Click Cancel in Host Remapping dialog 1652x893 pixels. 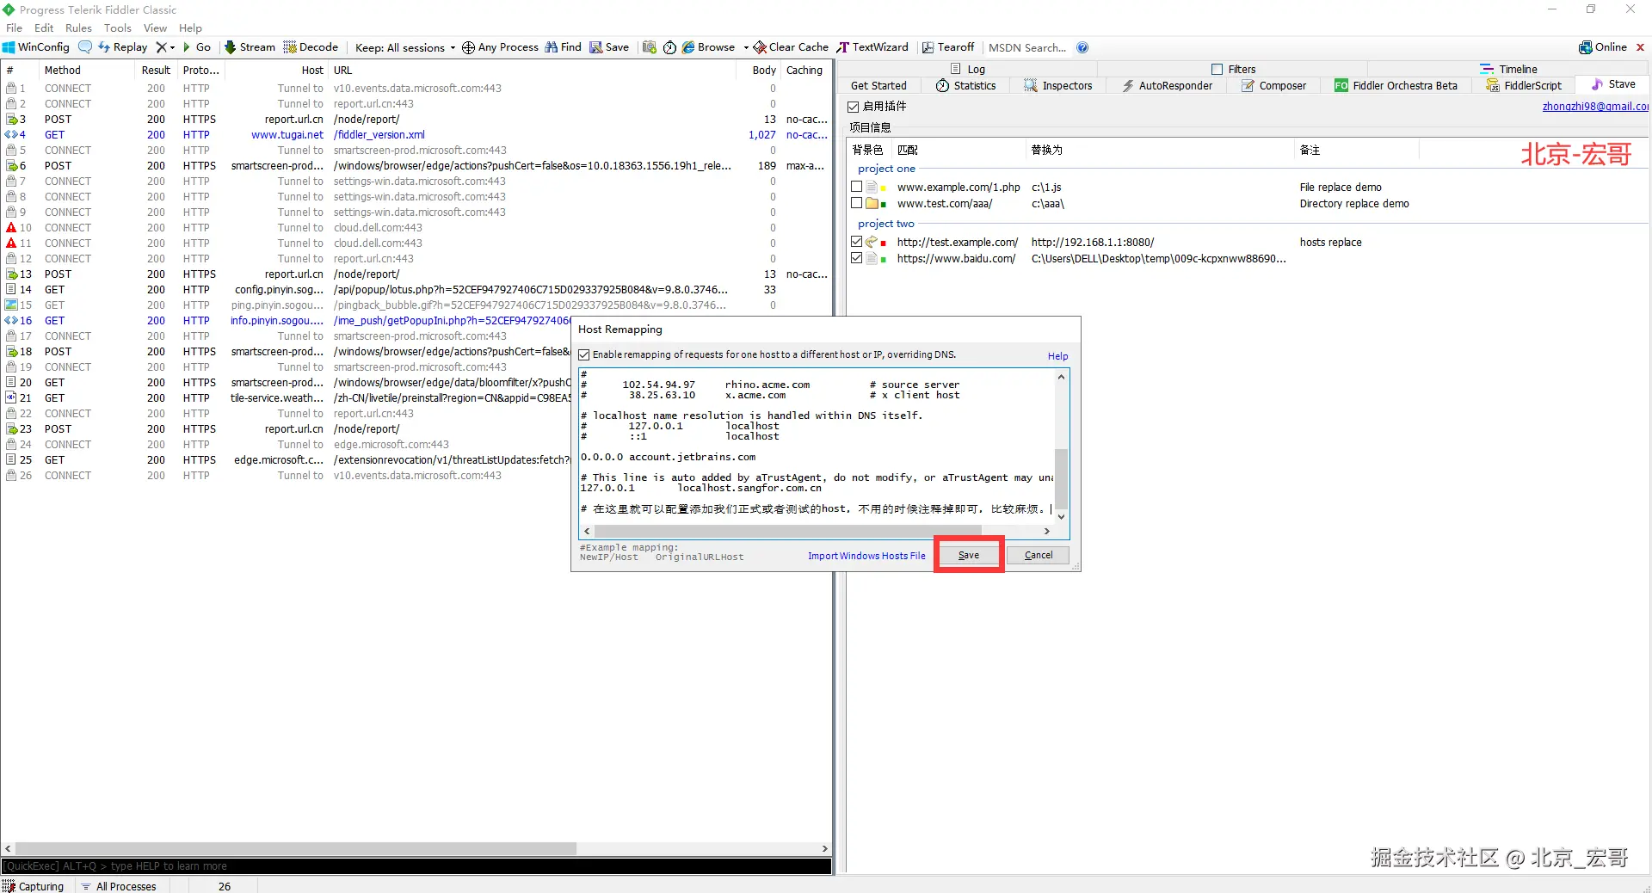point(1039,556)
